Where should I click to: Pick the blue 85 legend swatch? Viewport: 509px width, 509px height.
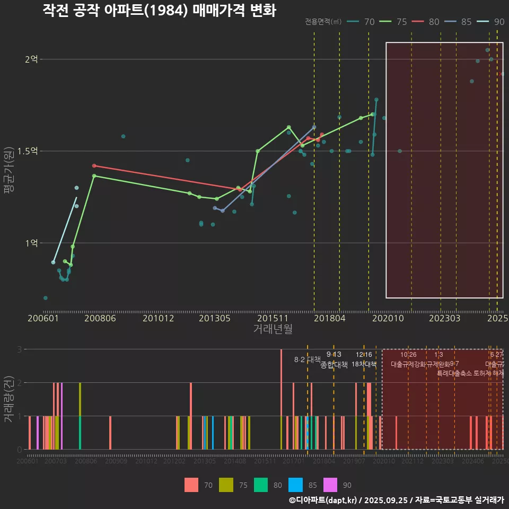click(x=295, y=485)
